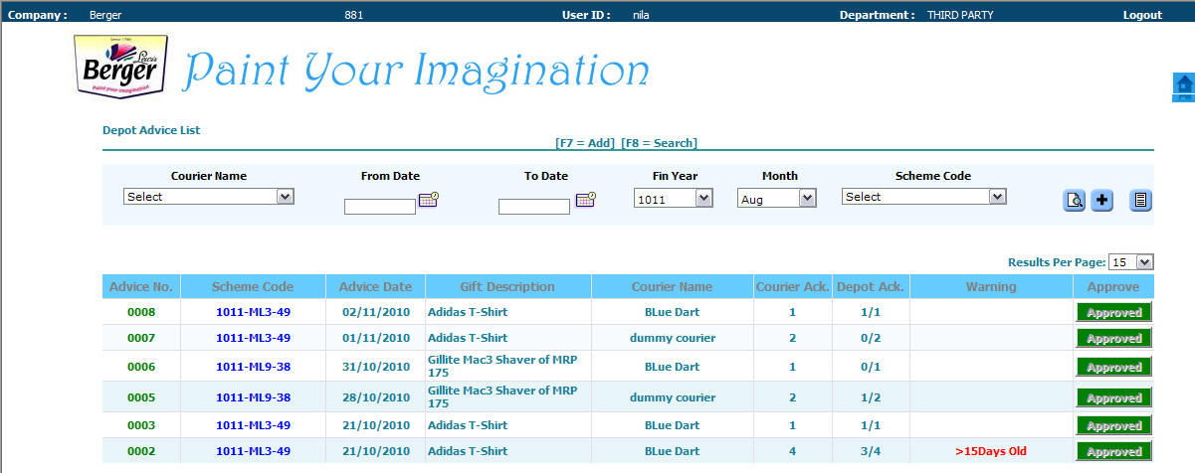Image resolution: width=1195 pixels, height=473 pixels.
Task: Click the Gift Description column header
Action: (x=507, y=286)
